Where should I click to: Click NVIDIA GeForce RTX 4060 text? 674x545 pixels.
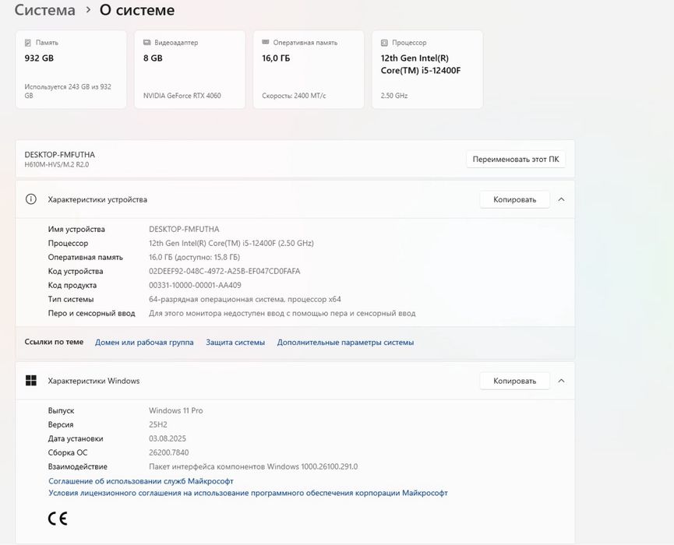click(x=182, y=96)
